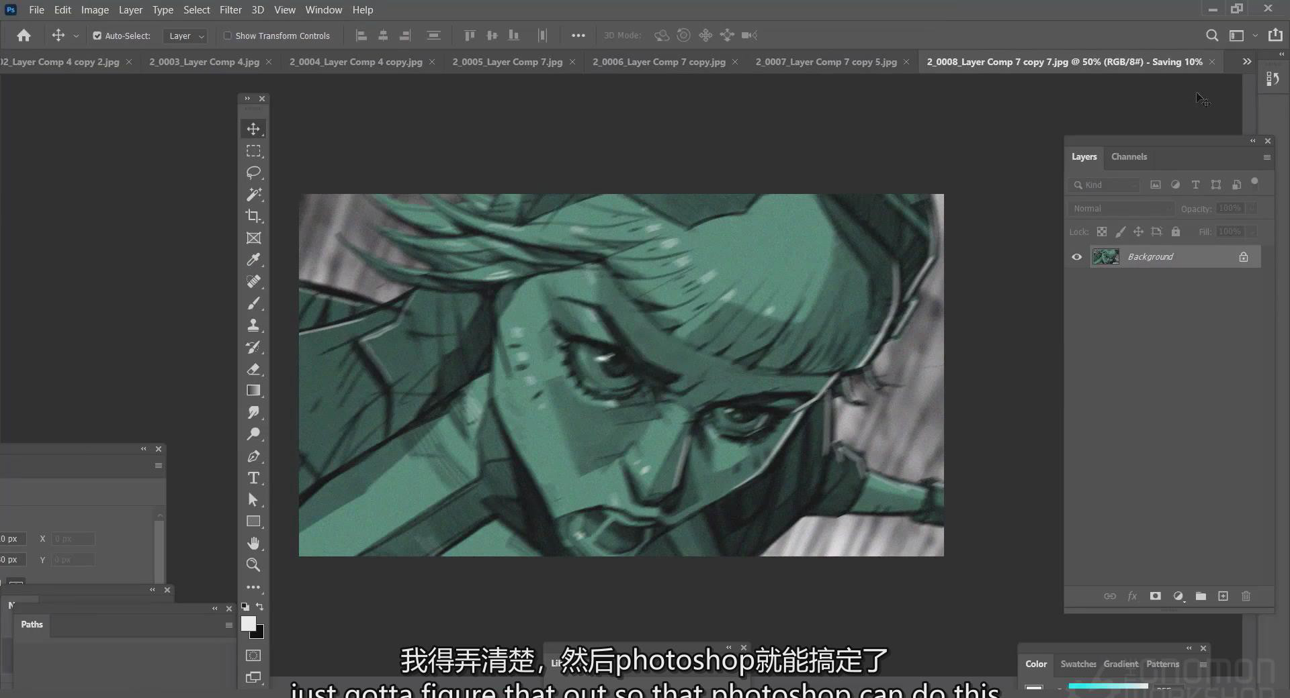1290x698 pixels.
Task: Select the Hand tool
Action: pyautogui.click(x=253, y=544)
